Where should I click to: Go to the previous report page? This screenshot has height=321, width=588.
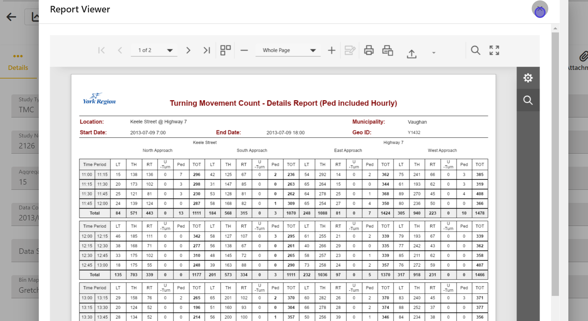[x=120, y=50]
